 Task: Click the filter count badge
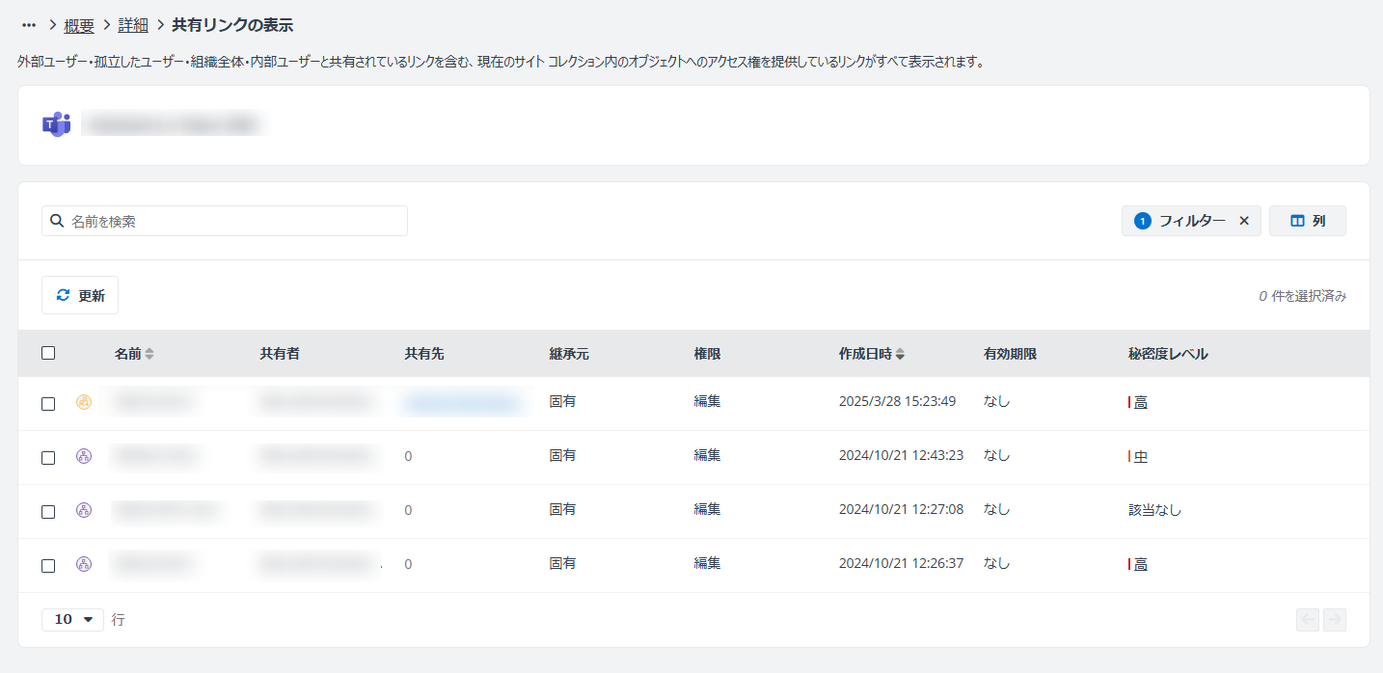click(x=1143, y=221)
